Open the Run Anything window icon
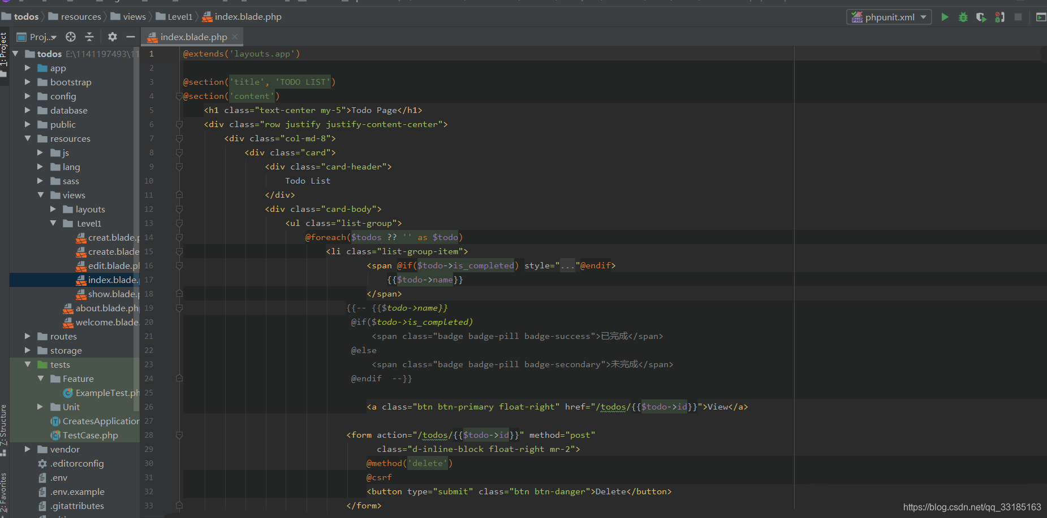The width and height of the screenshot is (1047, 518). click(1041, 17)
